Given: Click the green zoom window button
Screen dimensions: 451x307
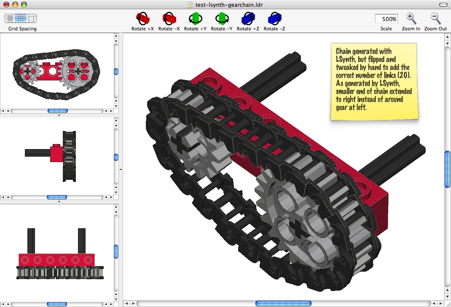Looking at the screenshot, I should click(x=24, y=5).
